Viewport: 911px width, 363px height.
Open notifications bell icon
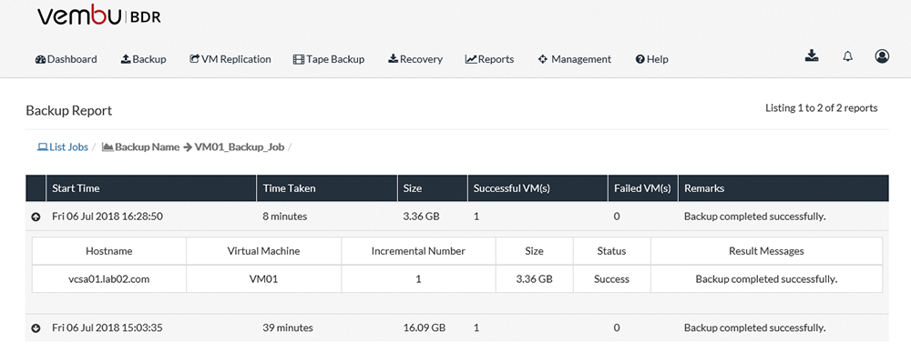[x=847, y=56]
